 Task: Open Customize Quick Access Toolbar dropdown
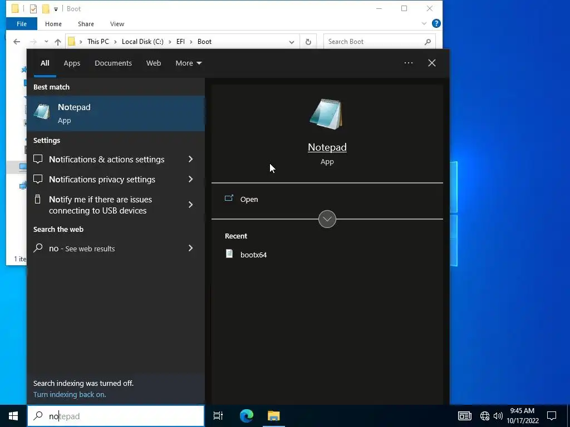56,9
